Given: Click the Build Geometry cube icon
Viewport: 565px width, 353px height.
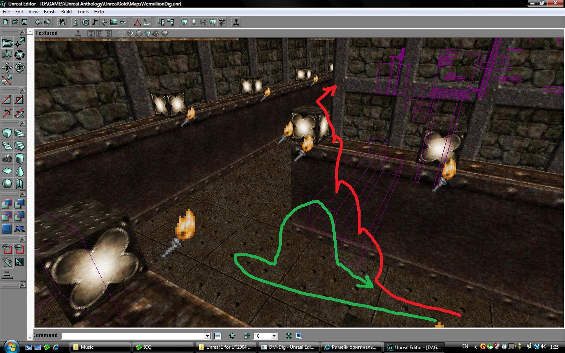Looking at the screenshot, I should pyautogui.click(x=184, y=22).
